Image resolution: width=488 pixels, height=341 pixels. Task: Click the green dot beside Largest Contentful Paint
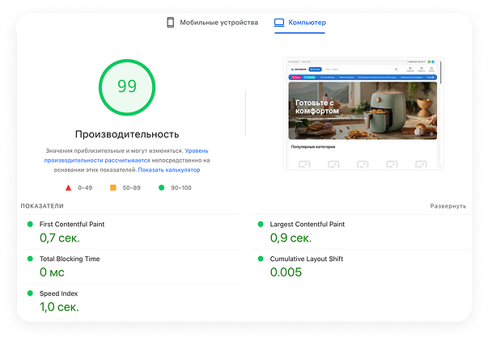pyautogui.click(x=261, y=224)
